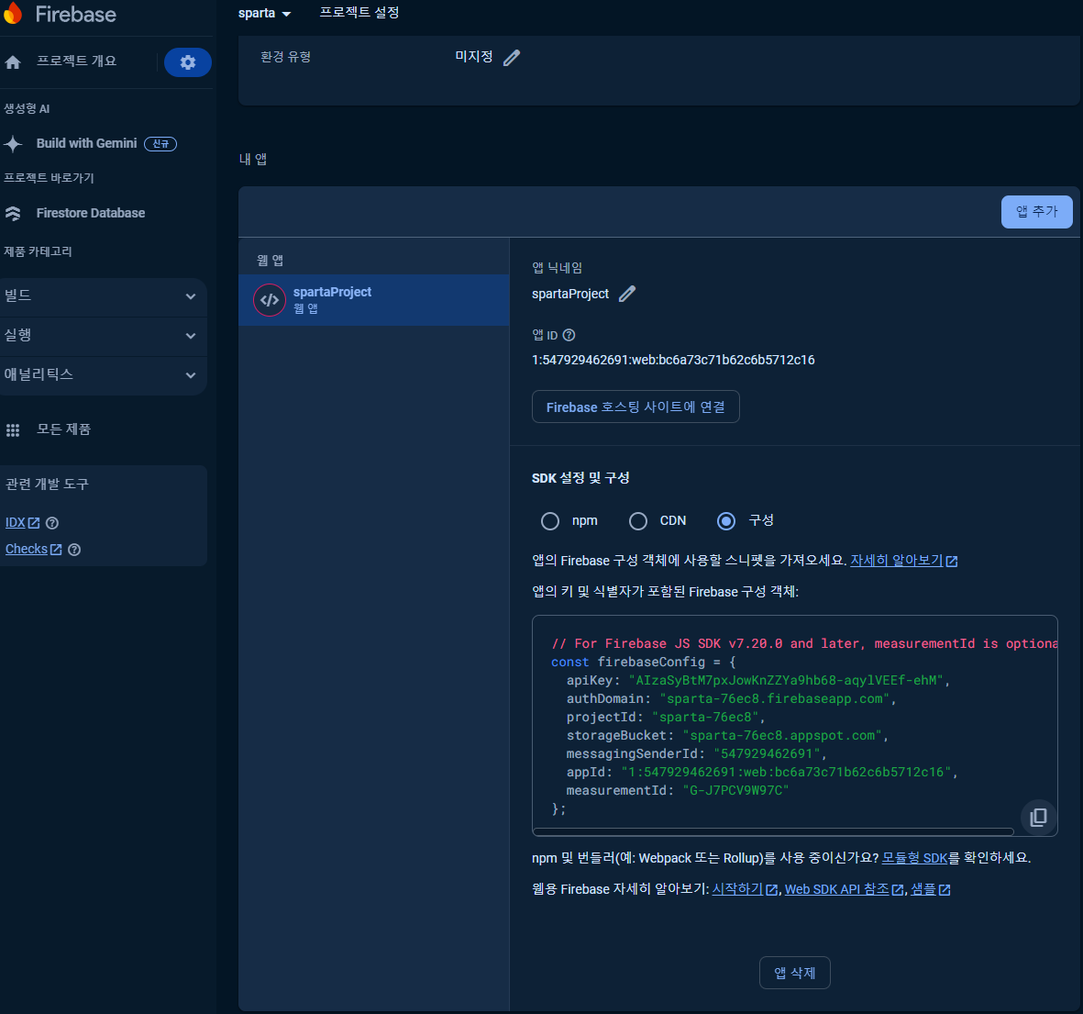Click the storageBucket value in config
1083x1014 pixels.
tap(782, 735)
